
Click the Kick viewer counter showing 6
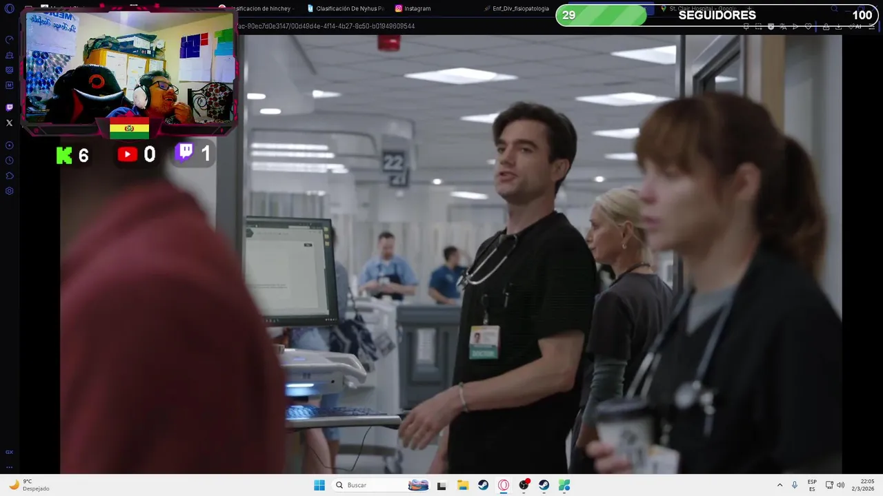72,155
